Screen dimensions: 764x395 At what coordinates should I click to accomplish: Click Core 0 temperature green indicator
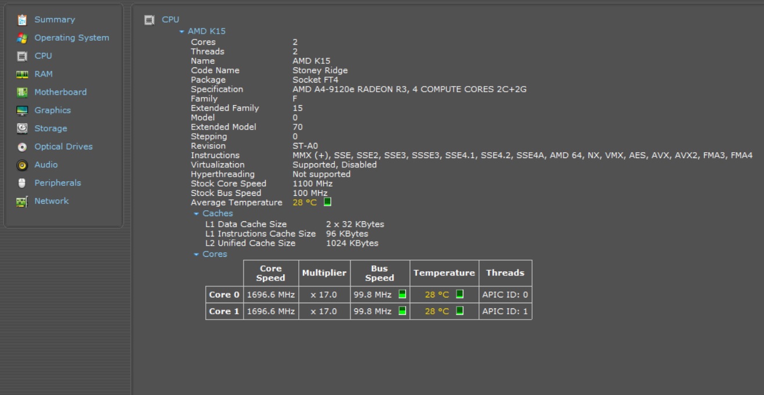pos(460,295)
